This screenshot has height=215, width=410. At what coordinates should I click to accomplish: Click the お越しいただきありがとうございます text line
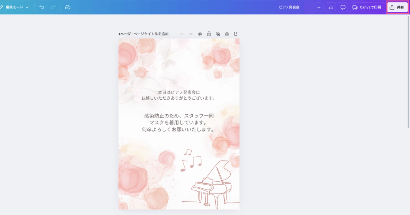(179, 98)
